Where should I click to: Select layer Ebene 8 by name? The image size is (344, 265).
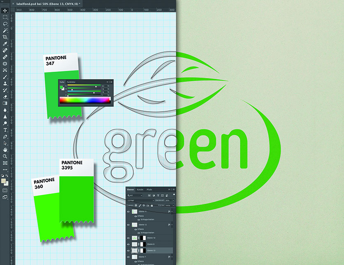pyautogui.click(x=153, y=244)
